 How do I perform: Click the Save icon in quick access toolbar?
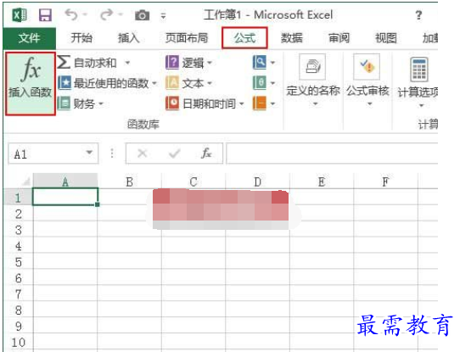[x=45, y=14]
